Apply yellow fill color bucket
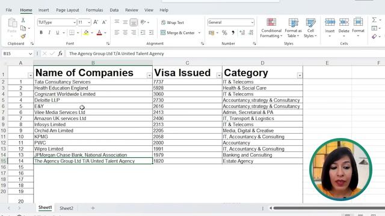The height and width of the screenshot is (216, 385). point(86,32)
